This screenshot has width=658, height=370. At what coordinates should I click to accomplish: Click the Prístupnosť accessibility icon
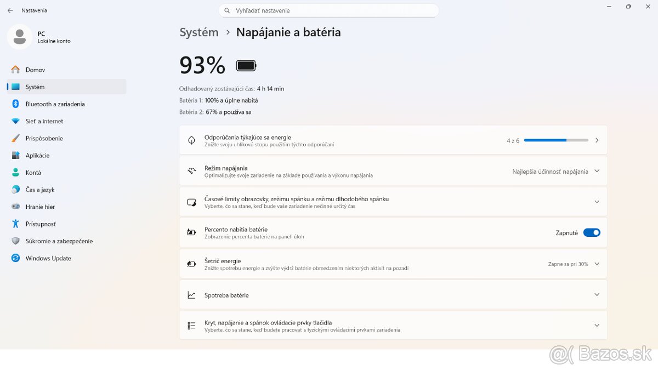pos(15,224)
